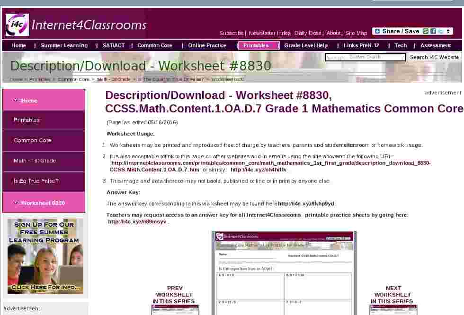Click Common Core in the breadcrumb trail
This screenshot has height=315, width=464.
tap(73, 79)
